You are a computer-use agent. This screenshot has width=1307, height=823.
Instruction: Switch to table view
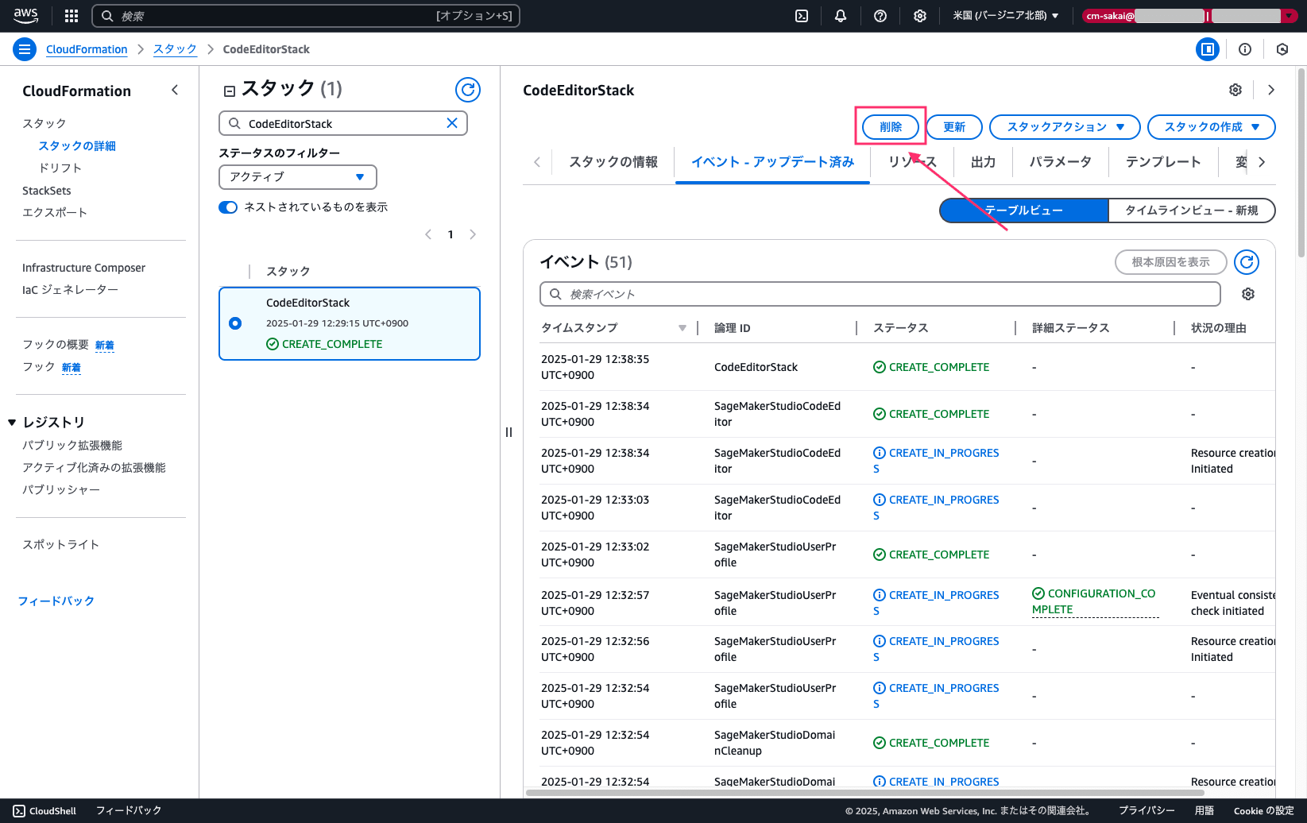point(1024,211)
